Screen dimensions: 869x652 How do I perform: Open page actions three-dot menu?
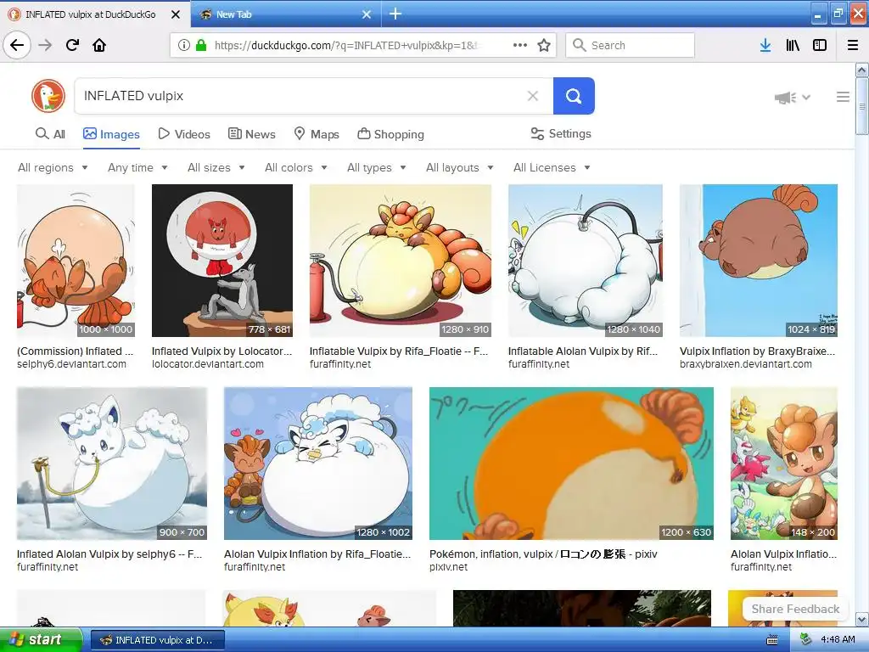[520, 45]
